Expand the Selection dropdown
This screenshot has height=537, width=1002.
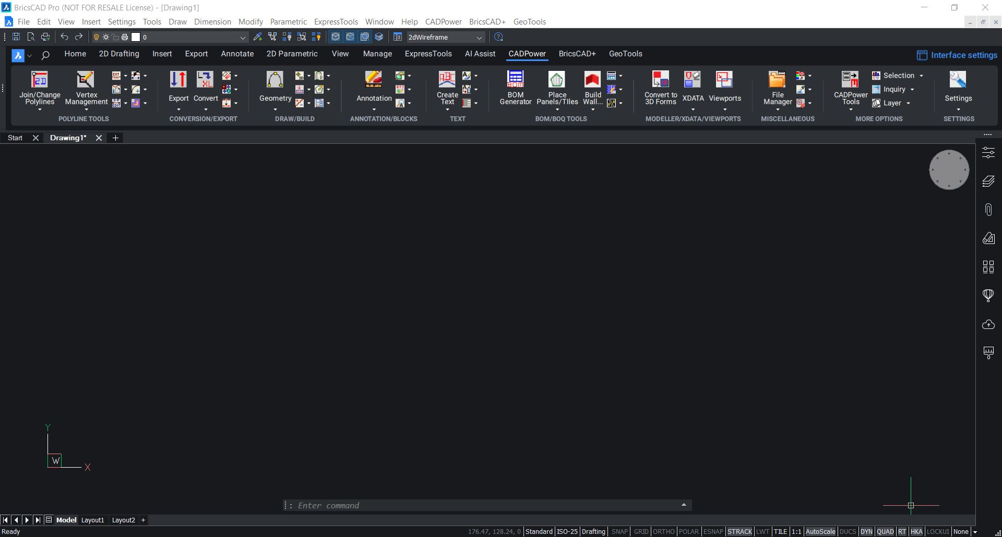tap(921, 76)
